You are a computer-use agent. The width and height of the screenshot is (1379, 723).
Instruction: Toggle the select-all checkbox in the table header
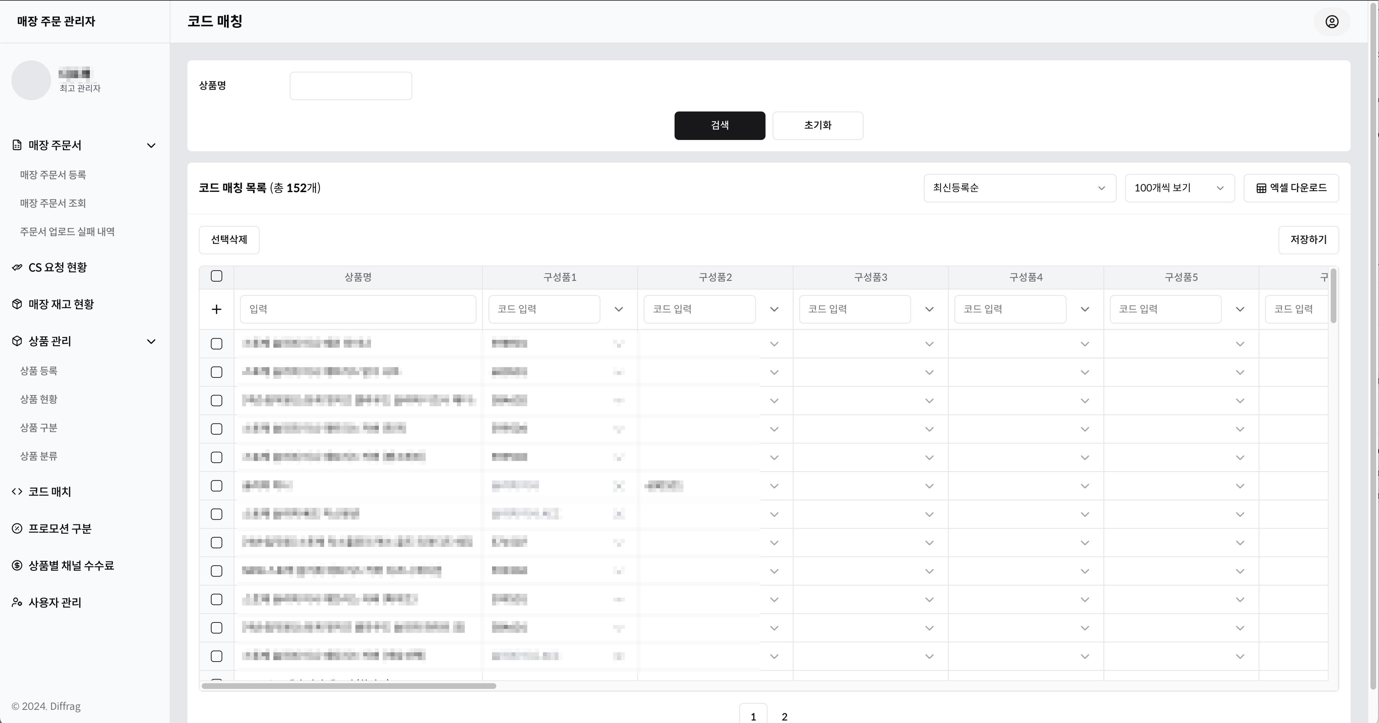pyautogui.click(x=216, y=276)
